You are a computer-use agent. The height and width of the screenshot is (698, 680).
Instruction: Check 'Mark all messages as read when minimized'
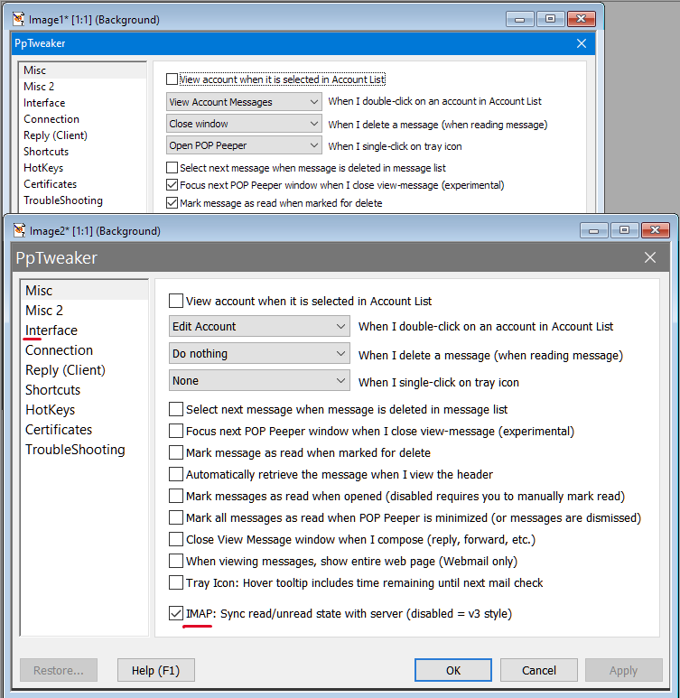pos(176,517)
